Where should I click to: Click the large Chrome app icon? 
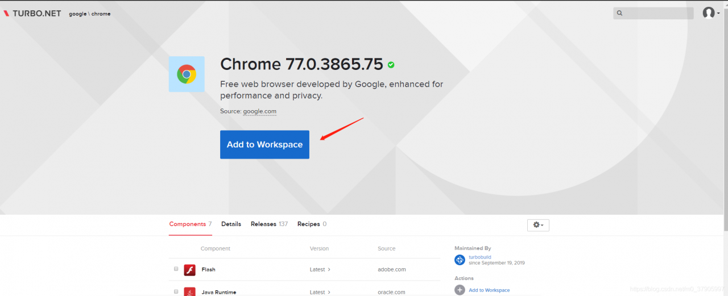click(187, 74)
